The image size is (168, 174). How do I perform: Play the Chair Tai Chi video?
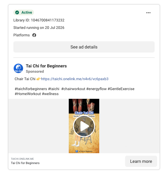[84, 126]
